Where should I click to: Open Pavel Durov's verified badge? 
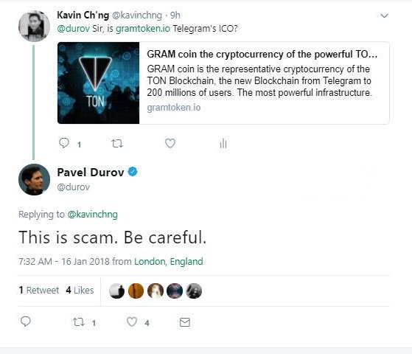[x=133, y=172]
